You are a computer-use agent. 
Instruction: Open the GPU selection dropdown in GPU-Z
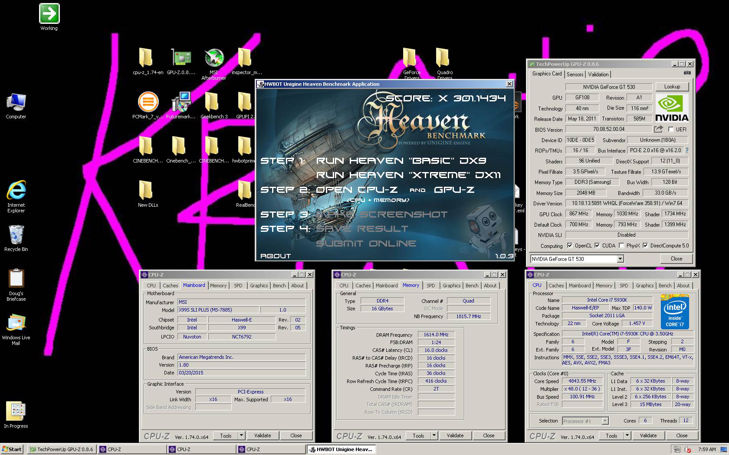621,259
